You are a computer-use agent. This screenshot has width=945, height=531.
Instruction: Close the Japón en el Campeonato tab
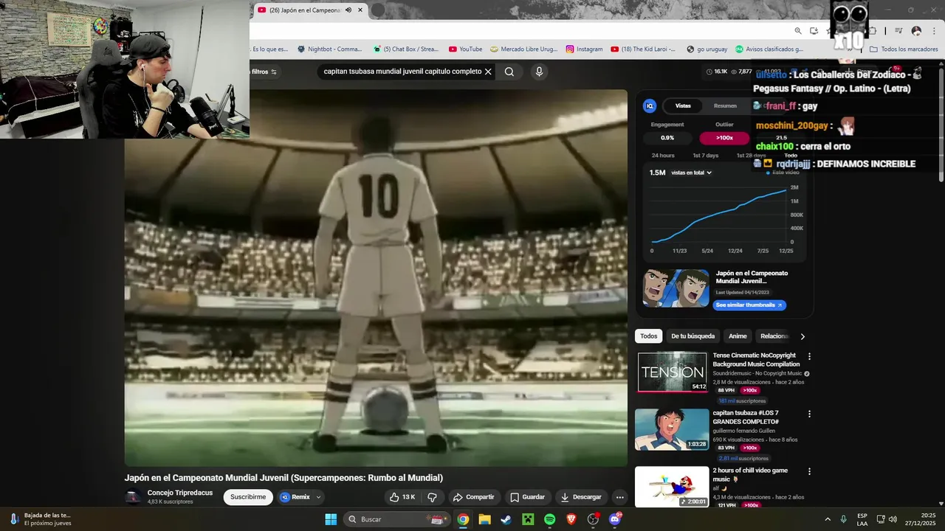coord(360,10)
